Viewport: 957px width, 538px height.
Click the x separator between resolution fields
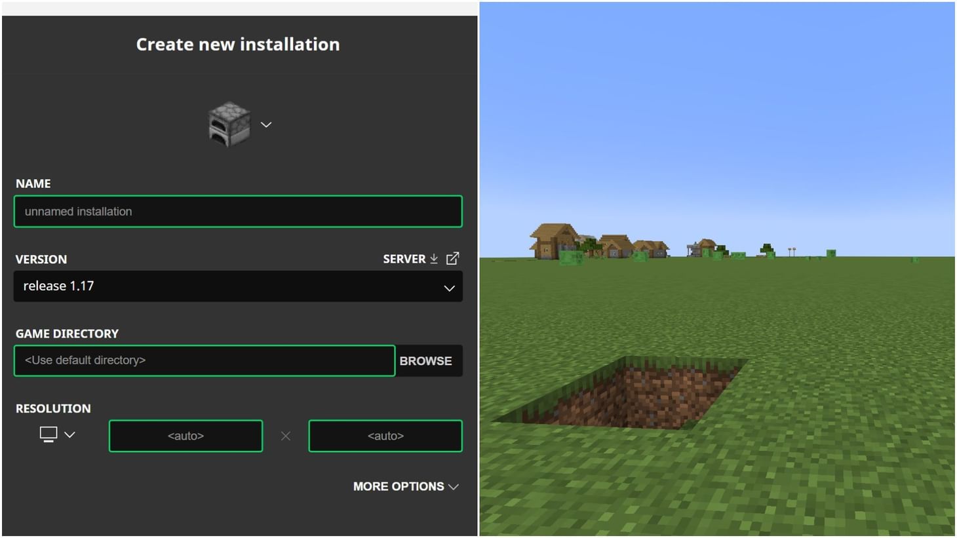pos(285,435)
